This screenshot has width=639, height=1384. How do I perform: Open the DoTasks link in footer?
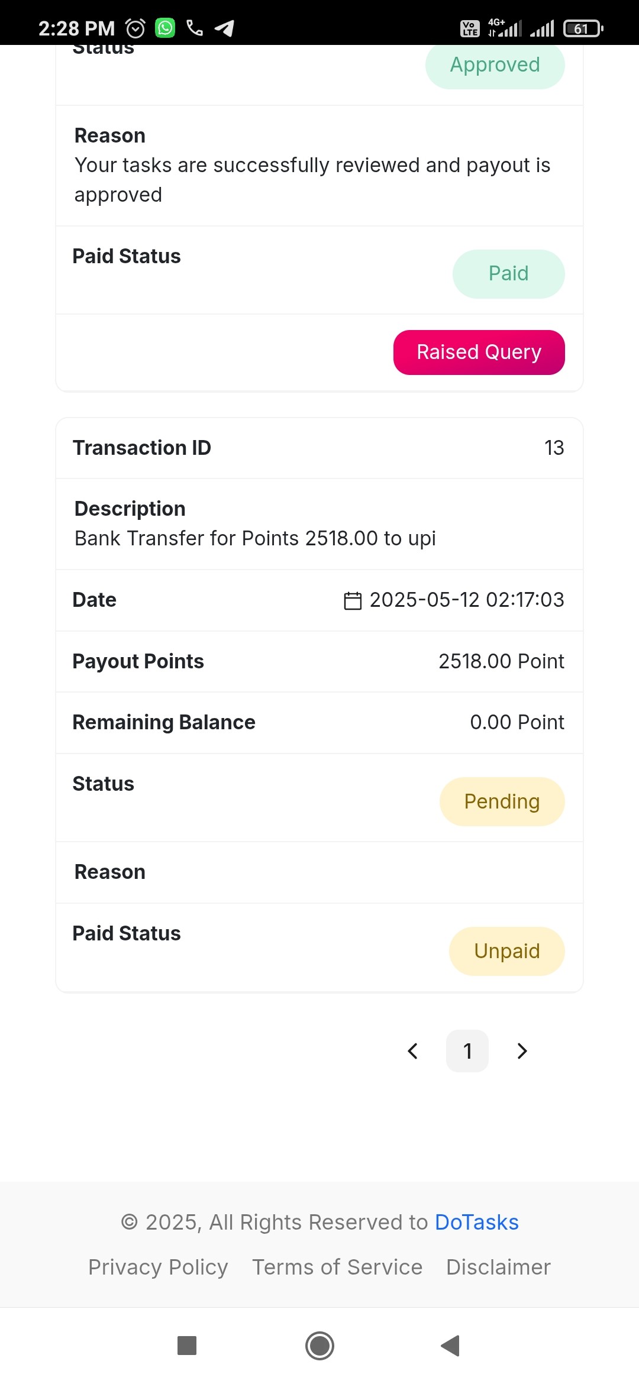click(x=476, y=1222)
